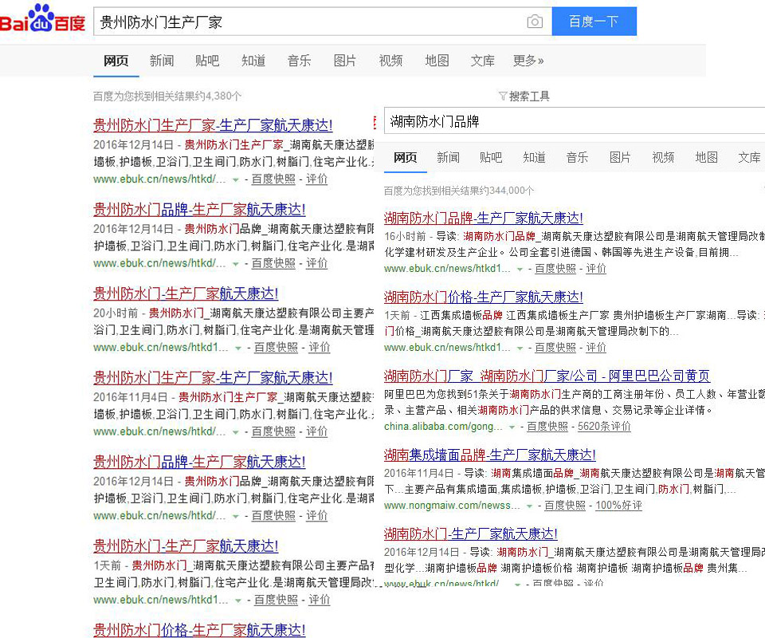Expand URL arrow under 2016年11月4日 贵州 result
765x638 pixels.
pos(236,432)
